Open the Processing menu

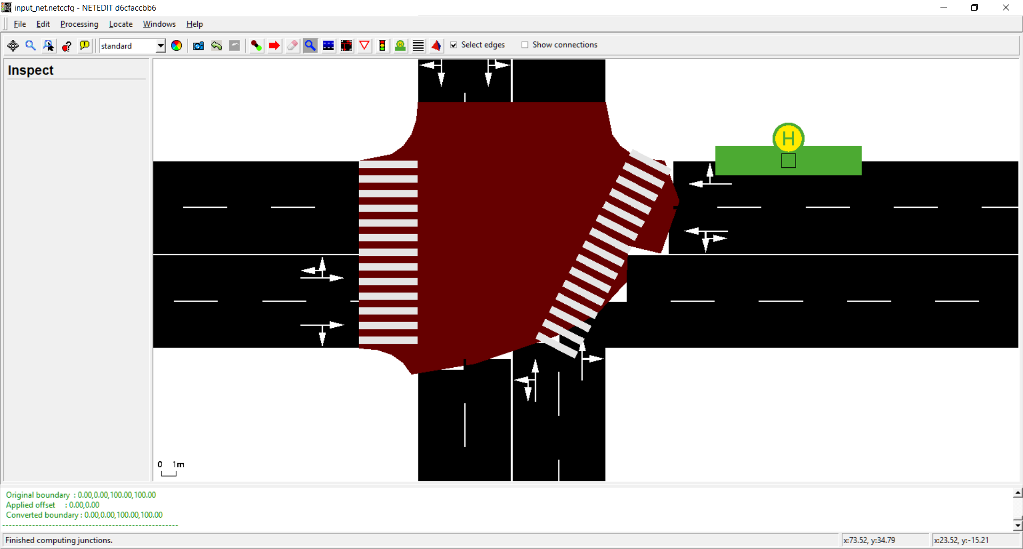coord(79,24)
